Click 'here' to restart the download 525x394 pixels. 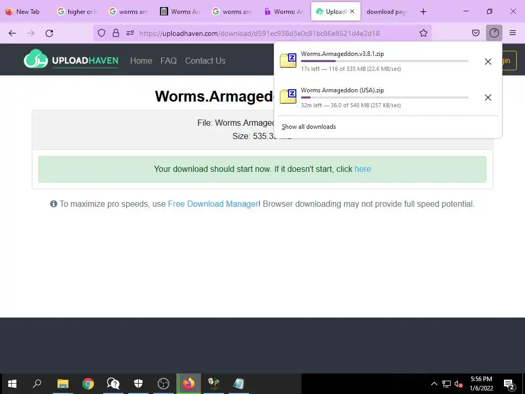pyautogui.click(x=362, y=169)
